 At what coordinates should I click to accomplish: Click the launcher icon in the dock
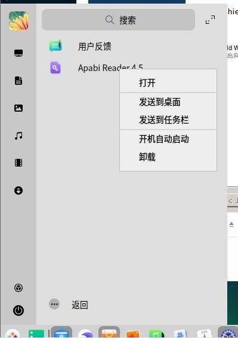13,333
